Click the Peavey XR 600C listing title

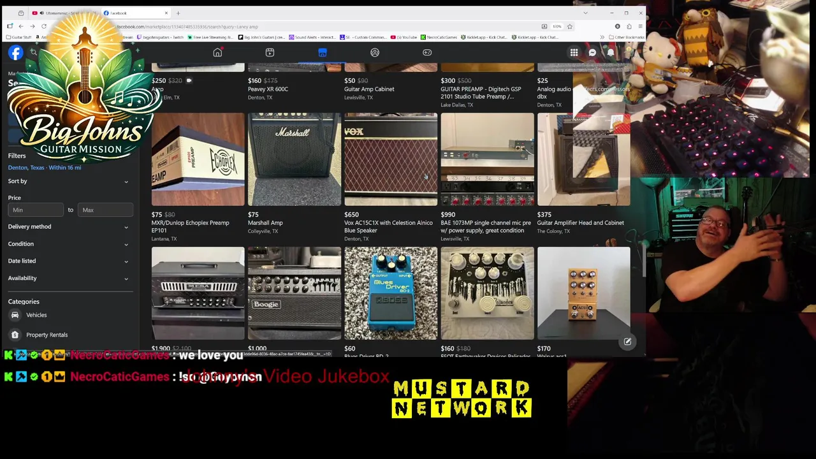click(x=268, y=89)
